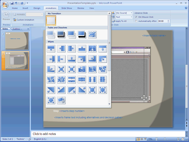Pick the Wipe Down transition
189x142 pixels.
51,49
